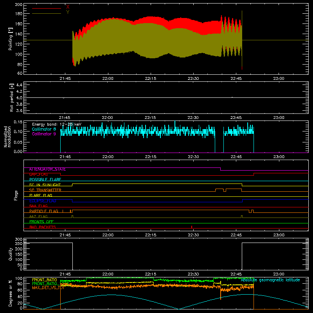Select the GAP_FLAG label
The width and height of the screenshot is (313, 313).
[38, 174]
